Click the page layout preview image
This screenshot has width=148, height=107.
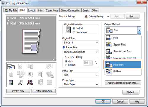[31, 42]
